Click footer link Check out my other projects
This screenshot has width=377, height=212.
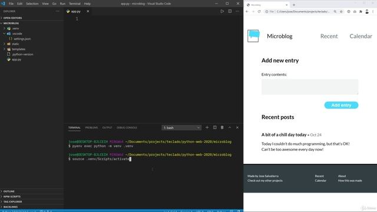click(265, 181)
